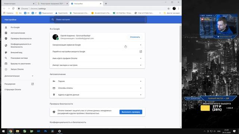
Task: Open File Explorer from the taskbar
Action: point(18,131)
